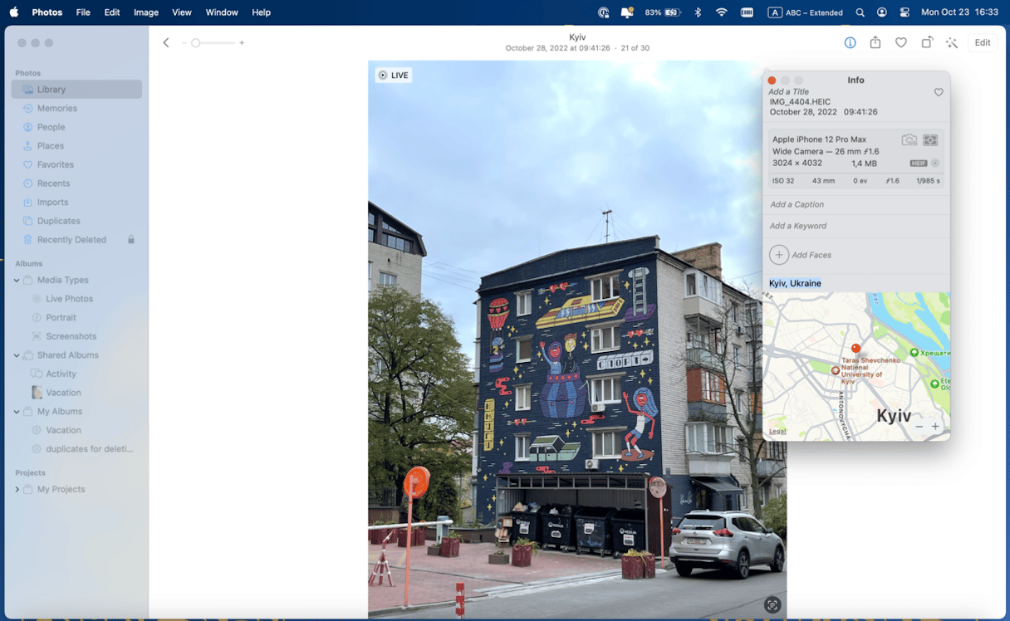The width and height of the screenshot is (1010, 621).
Task: Click the Rotate photo icon
Action: pos(927,42)
